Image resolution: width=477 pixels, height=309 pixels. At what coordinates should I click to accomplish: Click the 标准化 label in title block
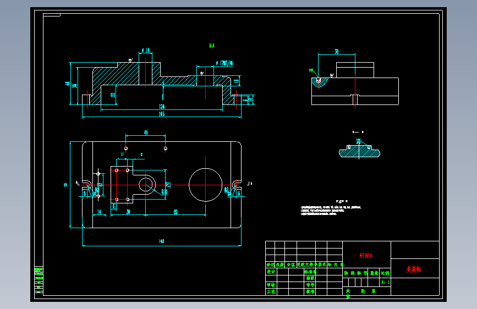tap(310, 272)
